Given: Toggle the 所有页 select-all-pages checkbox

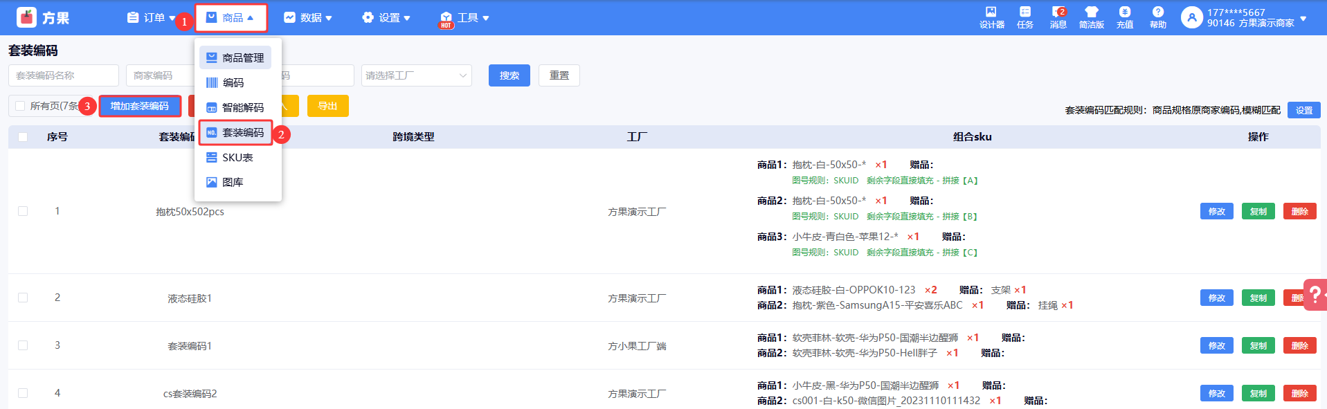Looking at the screenshot, I should click(x=20, y=106).
